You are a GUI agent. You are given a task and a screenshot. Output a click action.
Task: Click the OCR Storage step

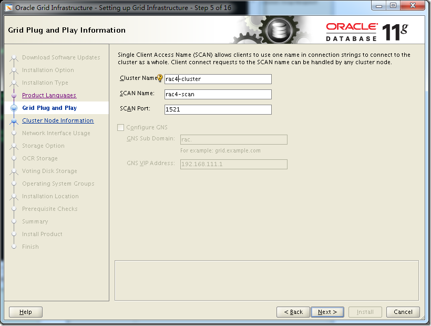pyautogui.click(x=40, y=158)
